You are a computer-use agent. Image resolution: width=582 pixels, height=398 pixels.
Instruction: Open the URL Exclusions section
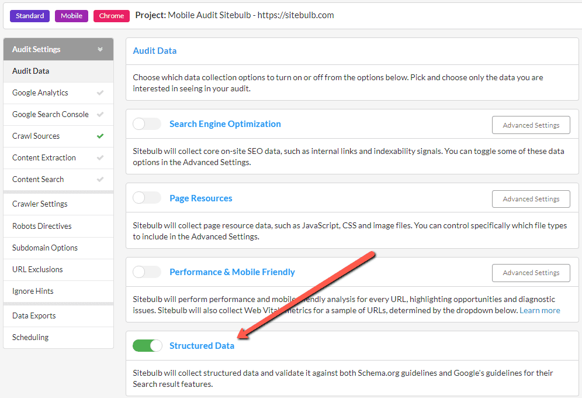point(58,269)
